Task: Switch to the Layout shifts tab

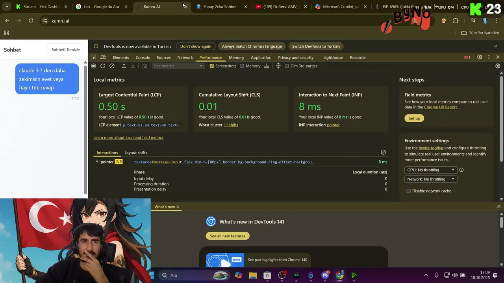Action: point(136,153)
